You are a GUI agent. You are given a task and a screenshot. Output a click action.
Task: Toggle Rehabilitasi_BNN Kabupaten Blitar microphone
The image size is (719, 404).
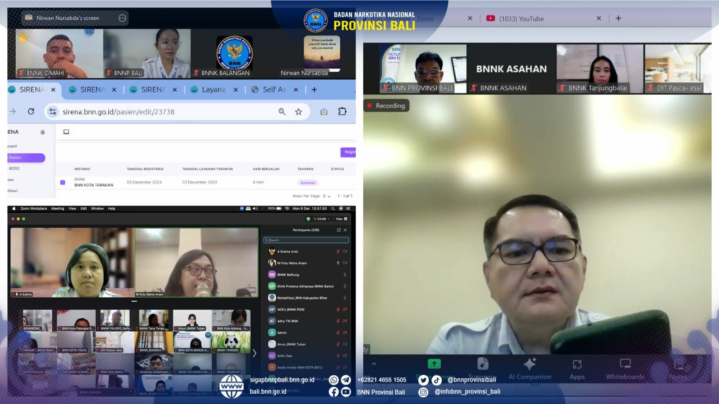coord(345,298)
